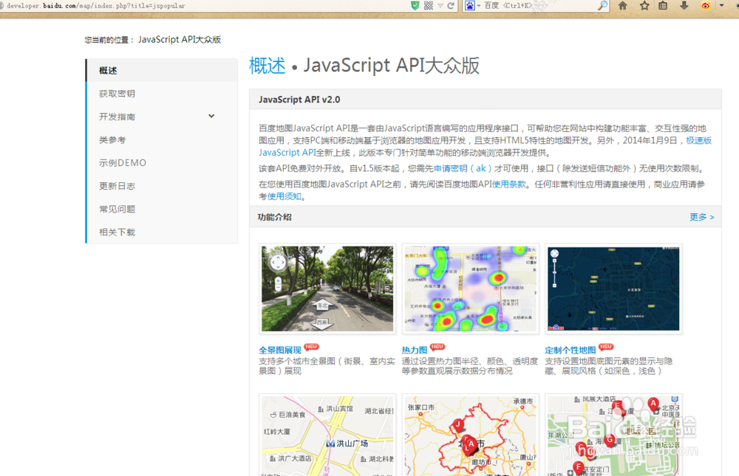739x476 pixels.
Task: Click the Baidu paw search engine icon
Action: point(470,6)
